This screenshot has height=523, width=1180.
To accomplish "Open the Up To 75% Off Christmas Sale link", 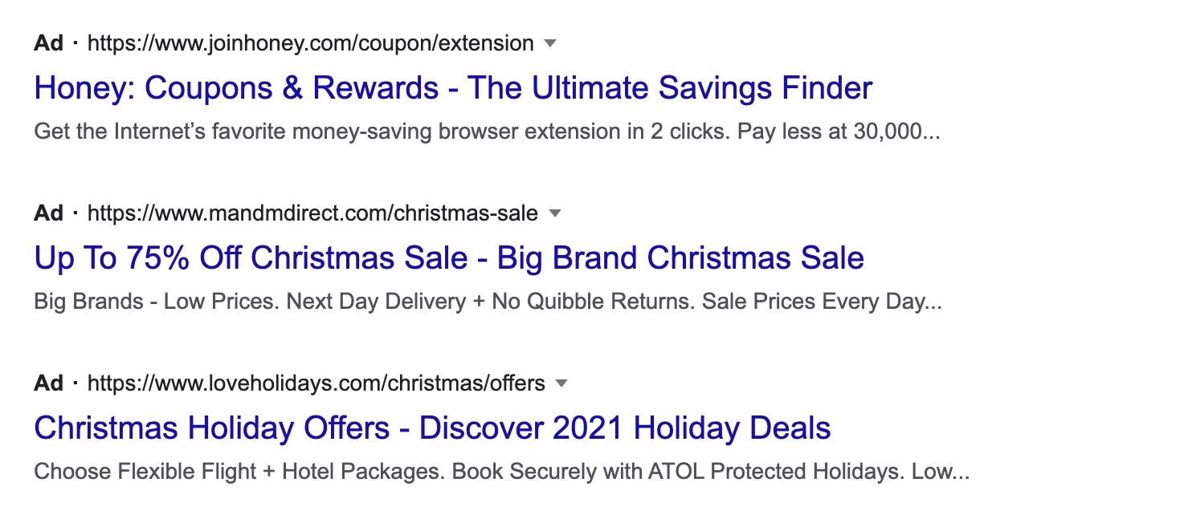I will tap(449, 257).
